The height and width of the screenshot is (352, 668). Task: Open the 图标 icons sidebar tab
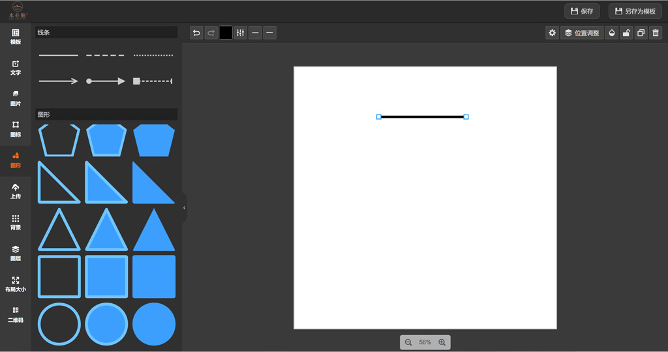(16, 129)
